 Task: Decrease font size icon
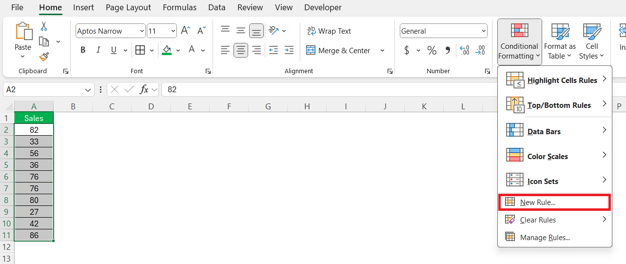[x=201, y=31]
